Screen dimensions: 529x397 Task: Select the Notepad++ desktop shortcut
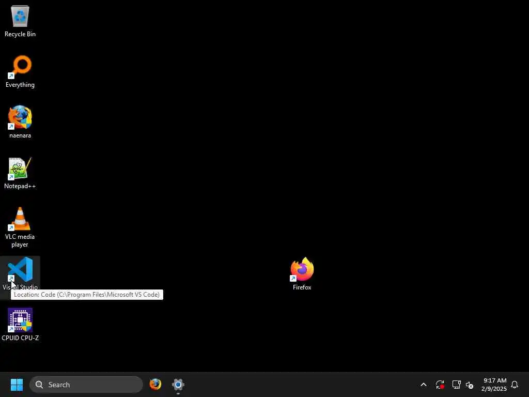(20, 173)
